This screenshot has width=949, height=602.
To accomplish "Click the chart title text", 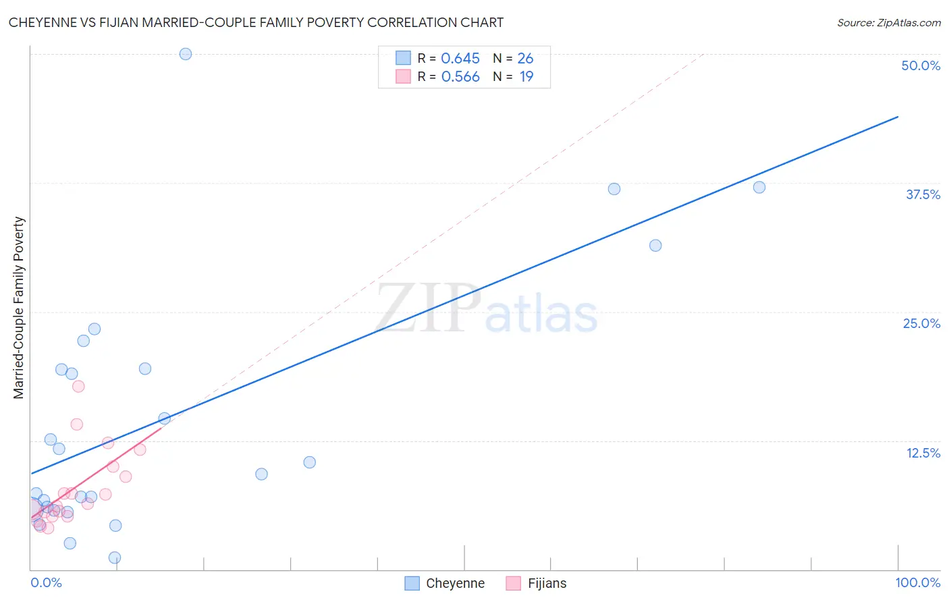I will tap(256, 23).
